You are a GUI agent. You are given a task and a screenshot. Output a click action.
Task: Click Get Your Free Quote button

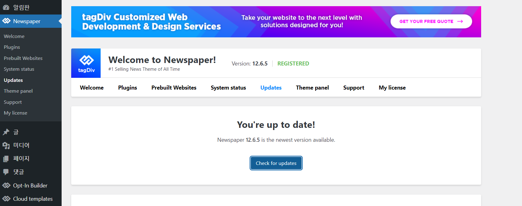[x=431, y=21]
